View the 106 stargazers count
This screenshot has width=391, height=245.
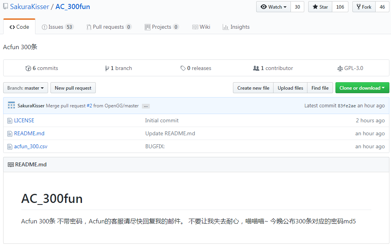[340, 7]
